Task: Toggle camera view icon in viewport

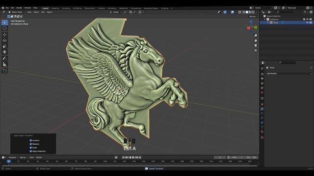Action: pyautogui.click(x=256, y=45)
